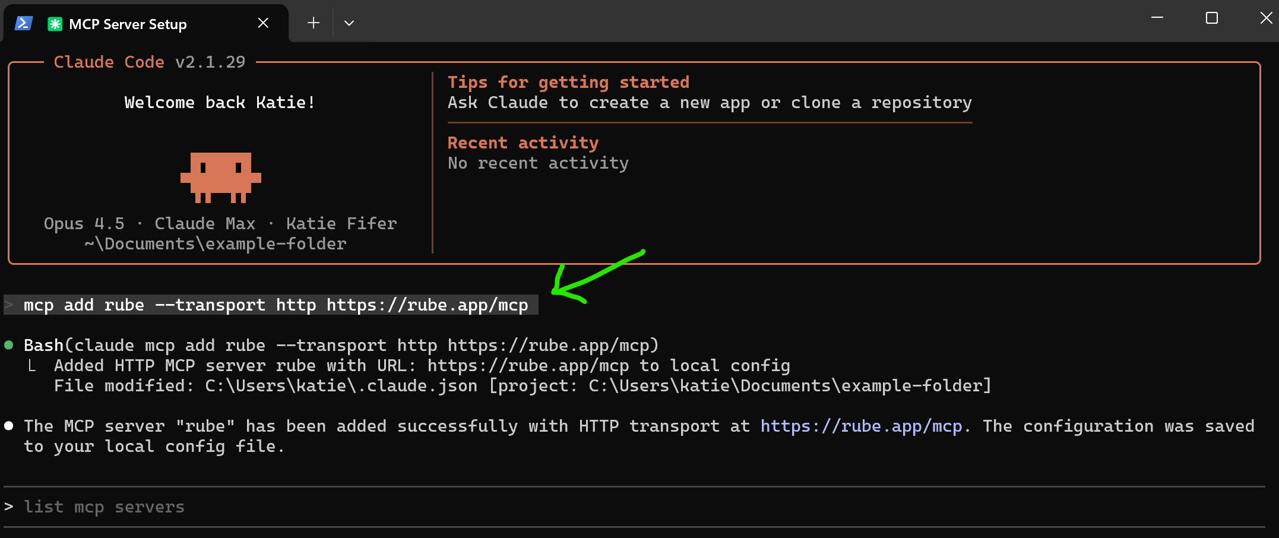Click the orange Claude pixel mascot
The height and width of the screenshot is (538, 1279).
tap(221, 178)
